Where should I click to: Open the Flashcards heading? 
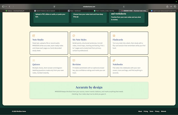[118, 40]
